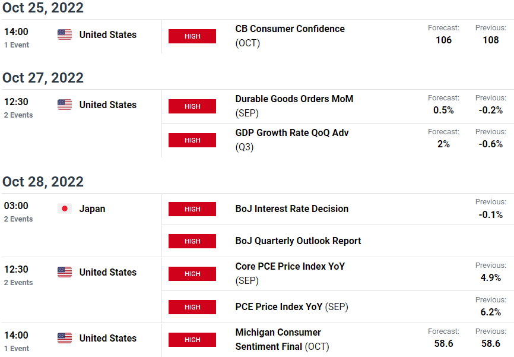Click the Japan flag icon
The height and width of the screenshot is (357, 514).
(x=65, y=208)
